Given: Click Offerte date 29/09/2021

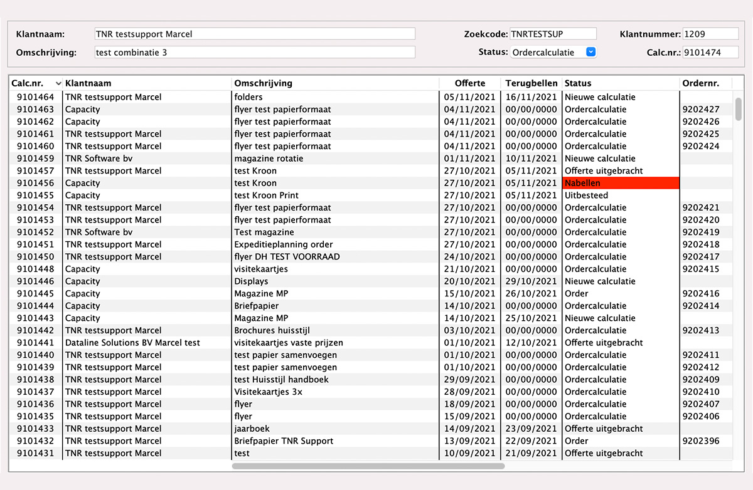Looking at the screenshot, I should 469,379.
